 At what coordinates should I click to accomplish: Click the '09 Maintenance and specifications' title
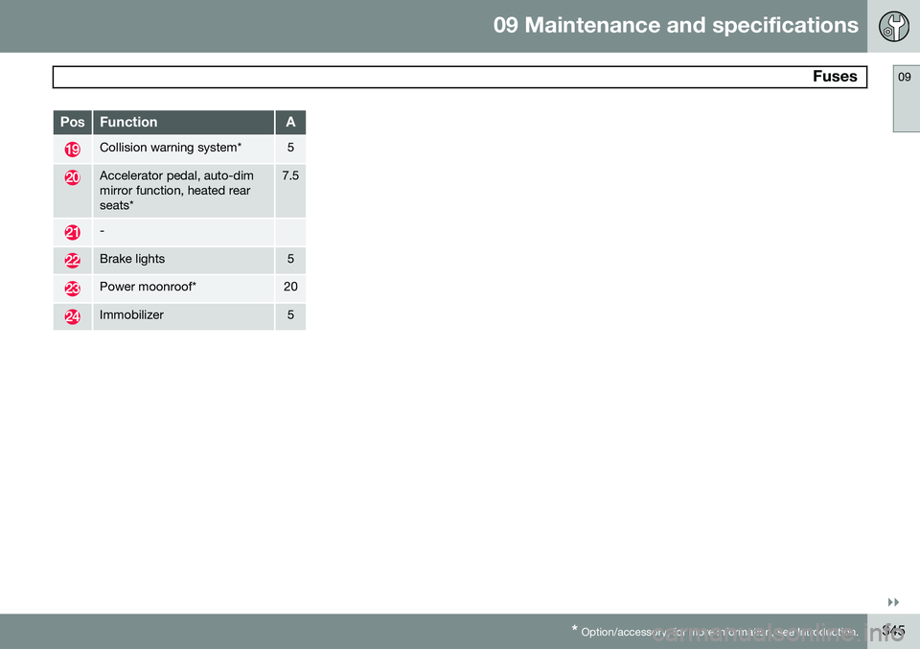[676, 25]
